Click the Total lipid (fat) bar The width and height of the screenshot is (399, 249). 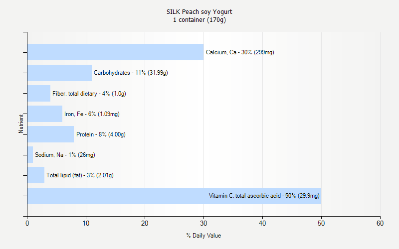[x=36, y=175]
